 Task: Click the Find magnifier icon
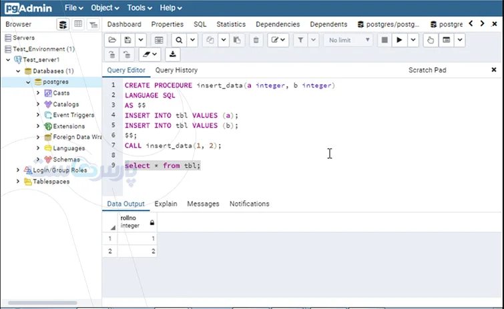(179, 40)
